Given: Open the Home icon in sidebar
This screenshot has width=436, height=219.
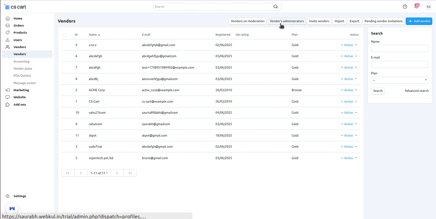Looking at the screenshot, I should 7,18.
